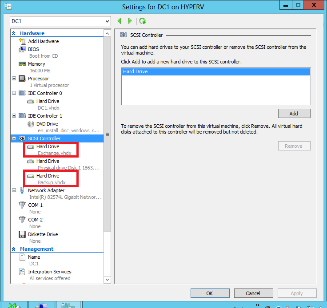
Task: Select the COM 2 port icon
Action: [x=22, y=220]
